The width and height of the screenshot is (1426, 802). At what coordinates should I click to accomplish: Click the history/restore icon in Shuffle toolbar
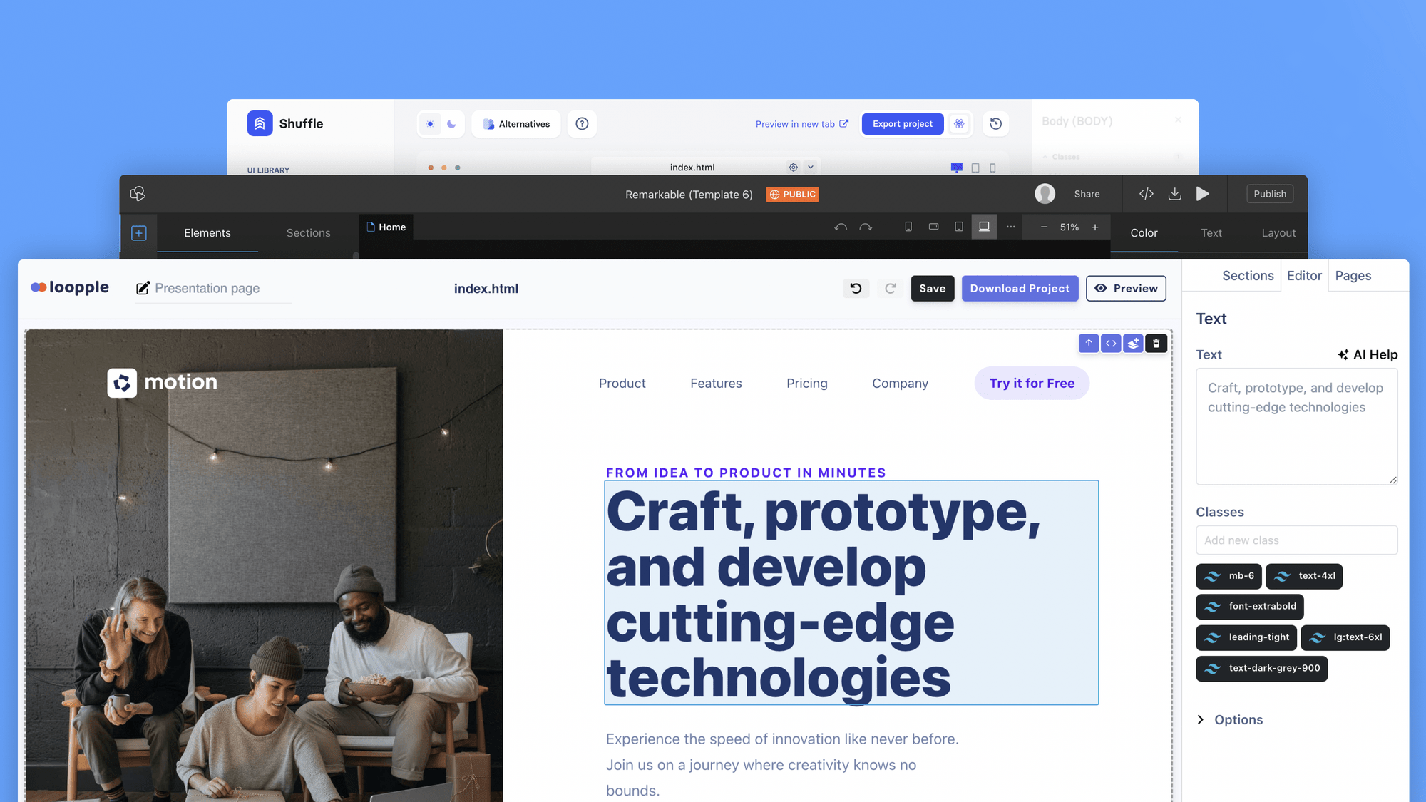tap(996, 123)
